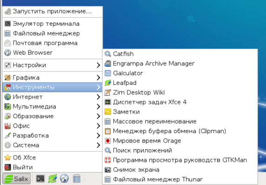Image resolution: width=266 pixels, height=185 pixels.
Task: Click the Thunar file manager icon
Action: click(108, 179)
